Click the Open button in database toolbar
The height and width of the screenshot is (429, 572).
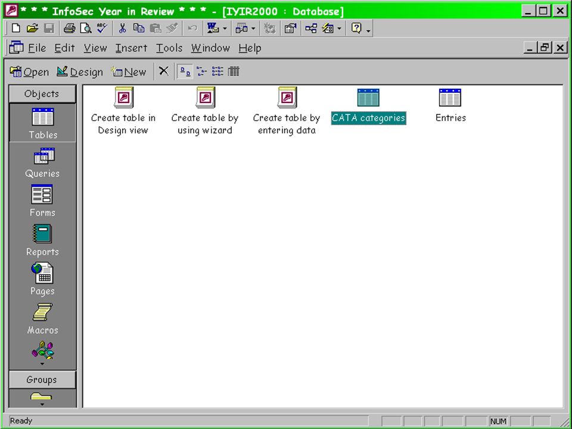click(30, 72)
